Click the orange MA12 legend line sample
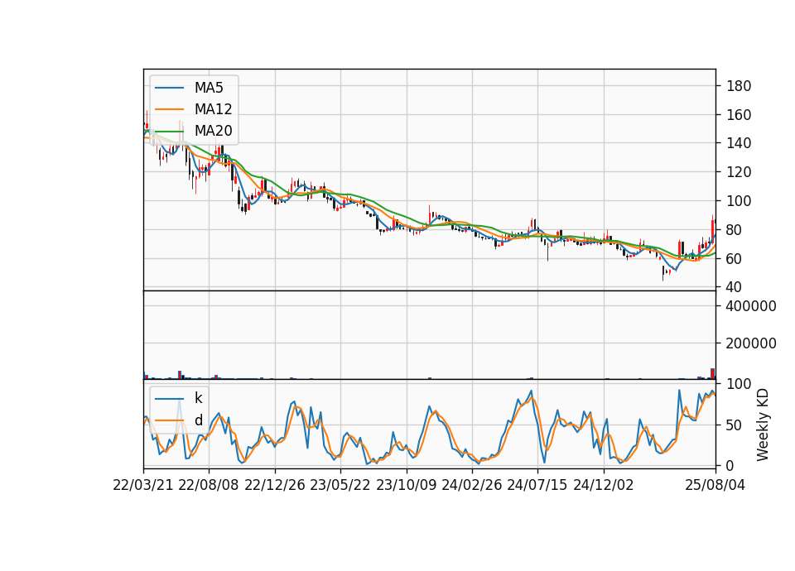This screenshot has width=795, height=571. (x=169, y=109)
